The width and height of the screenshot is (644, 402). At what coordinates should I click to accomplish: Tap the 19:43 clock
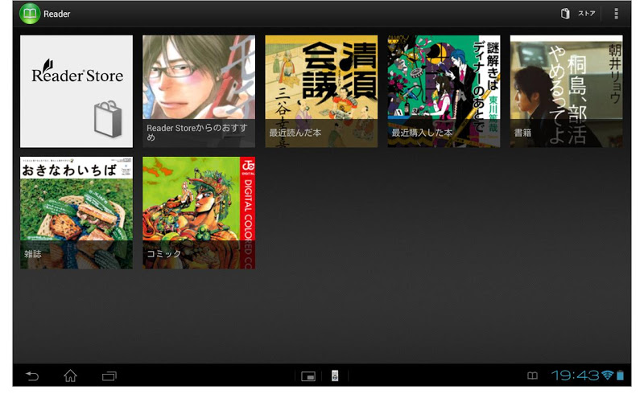[575, 375]
